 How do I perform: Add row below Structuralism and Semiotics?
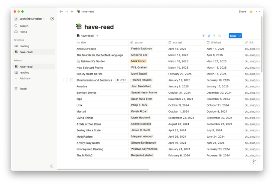tap(63, 80)
